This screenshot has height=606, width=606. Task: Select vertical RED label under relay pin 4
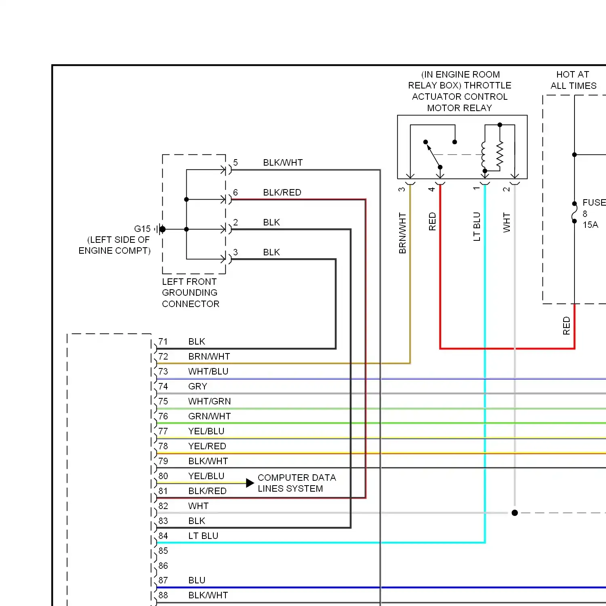(x=432, y=221)
